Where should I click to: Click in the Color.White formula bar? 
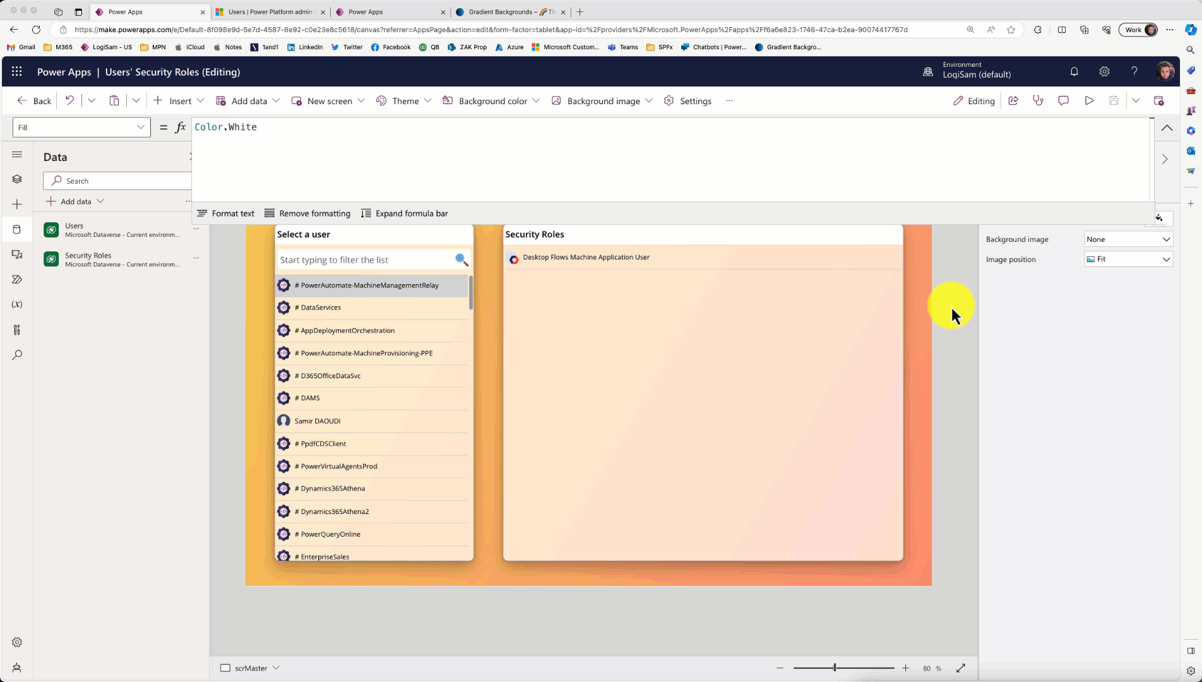tap(670, 159)
